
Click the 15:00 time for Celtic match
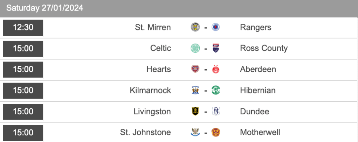tap(23, 48)
